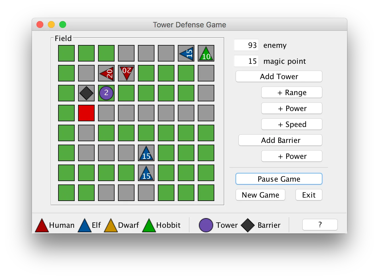The height and width of the screenshot is (279, 379).
Task: Click the red Human legend triangle
Action: point(42,225)
